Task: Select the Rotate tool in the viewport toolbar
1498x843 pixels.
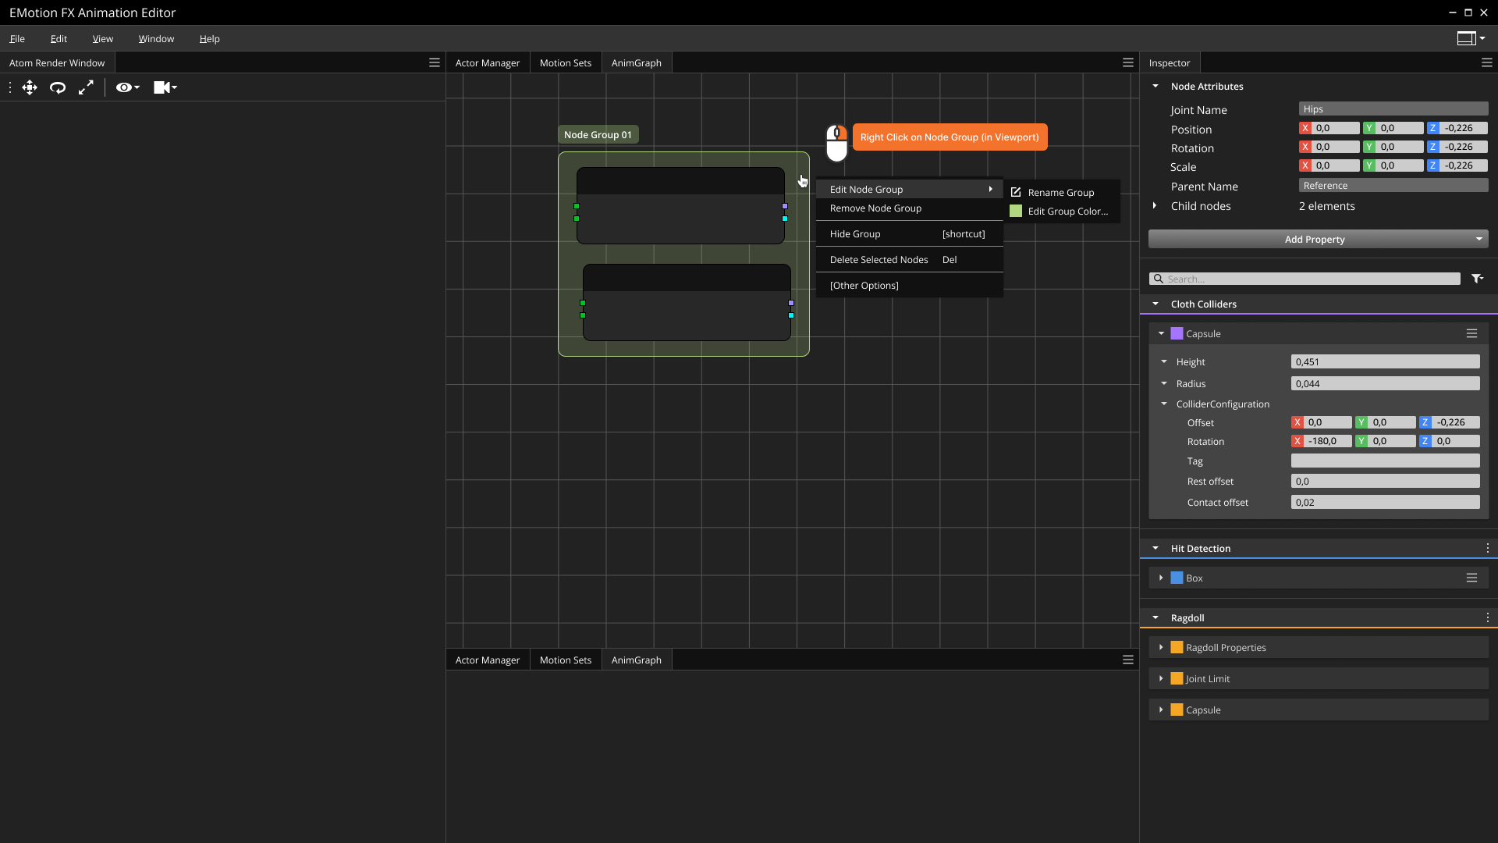Action: (58, 87)
